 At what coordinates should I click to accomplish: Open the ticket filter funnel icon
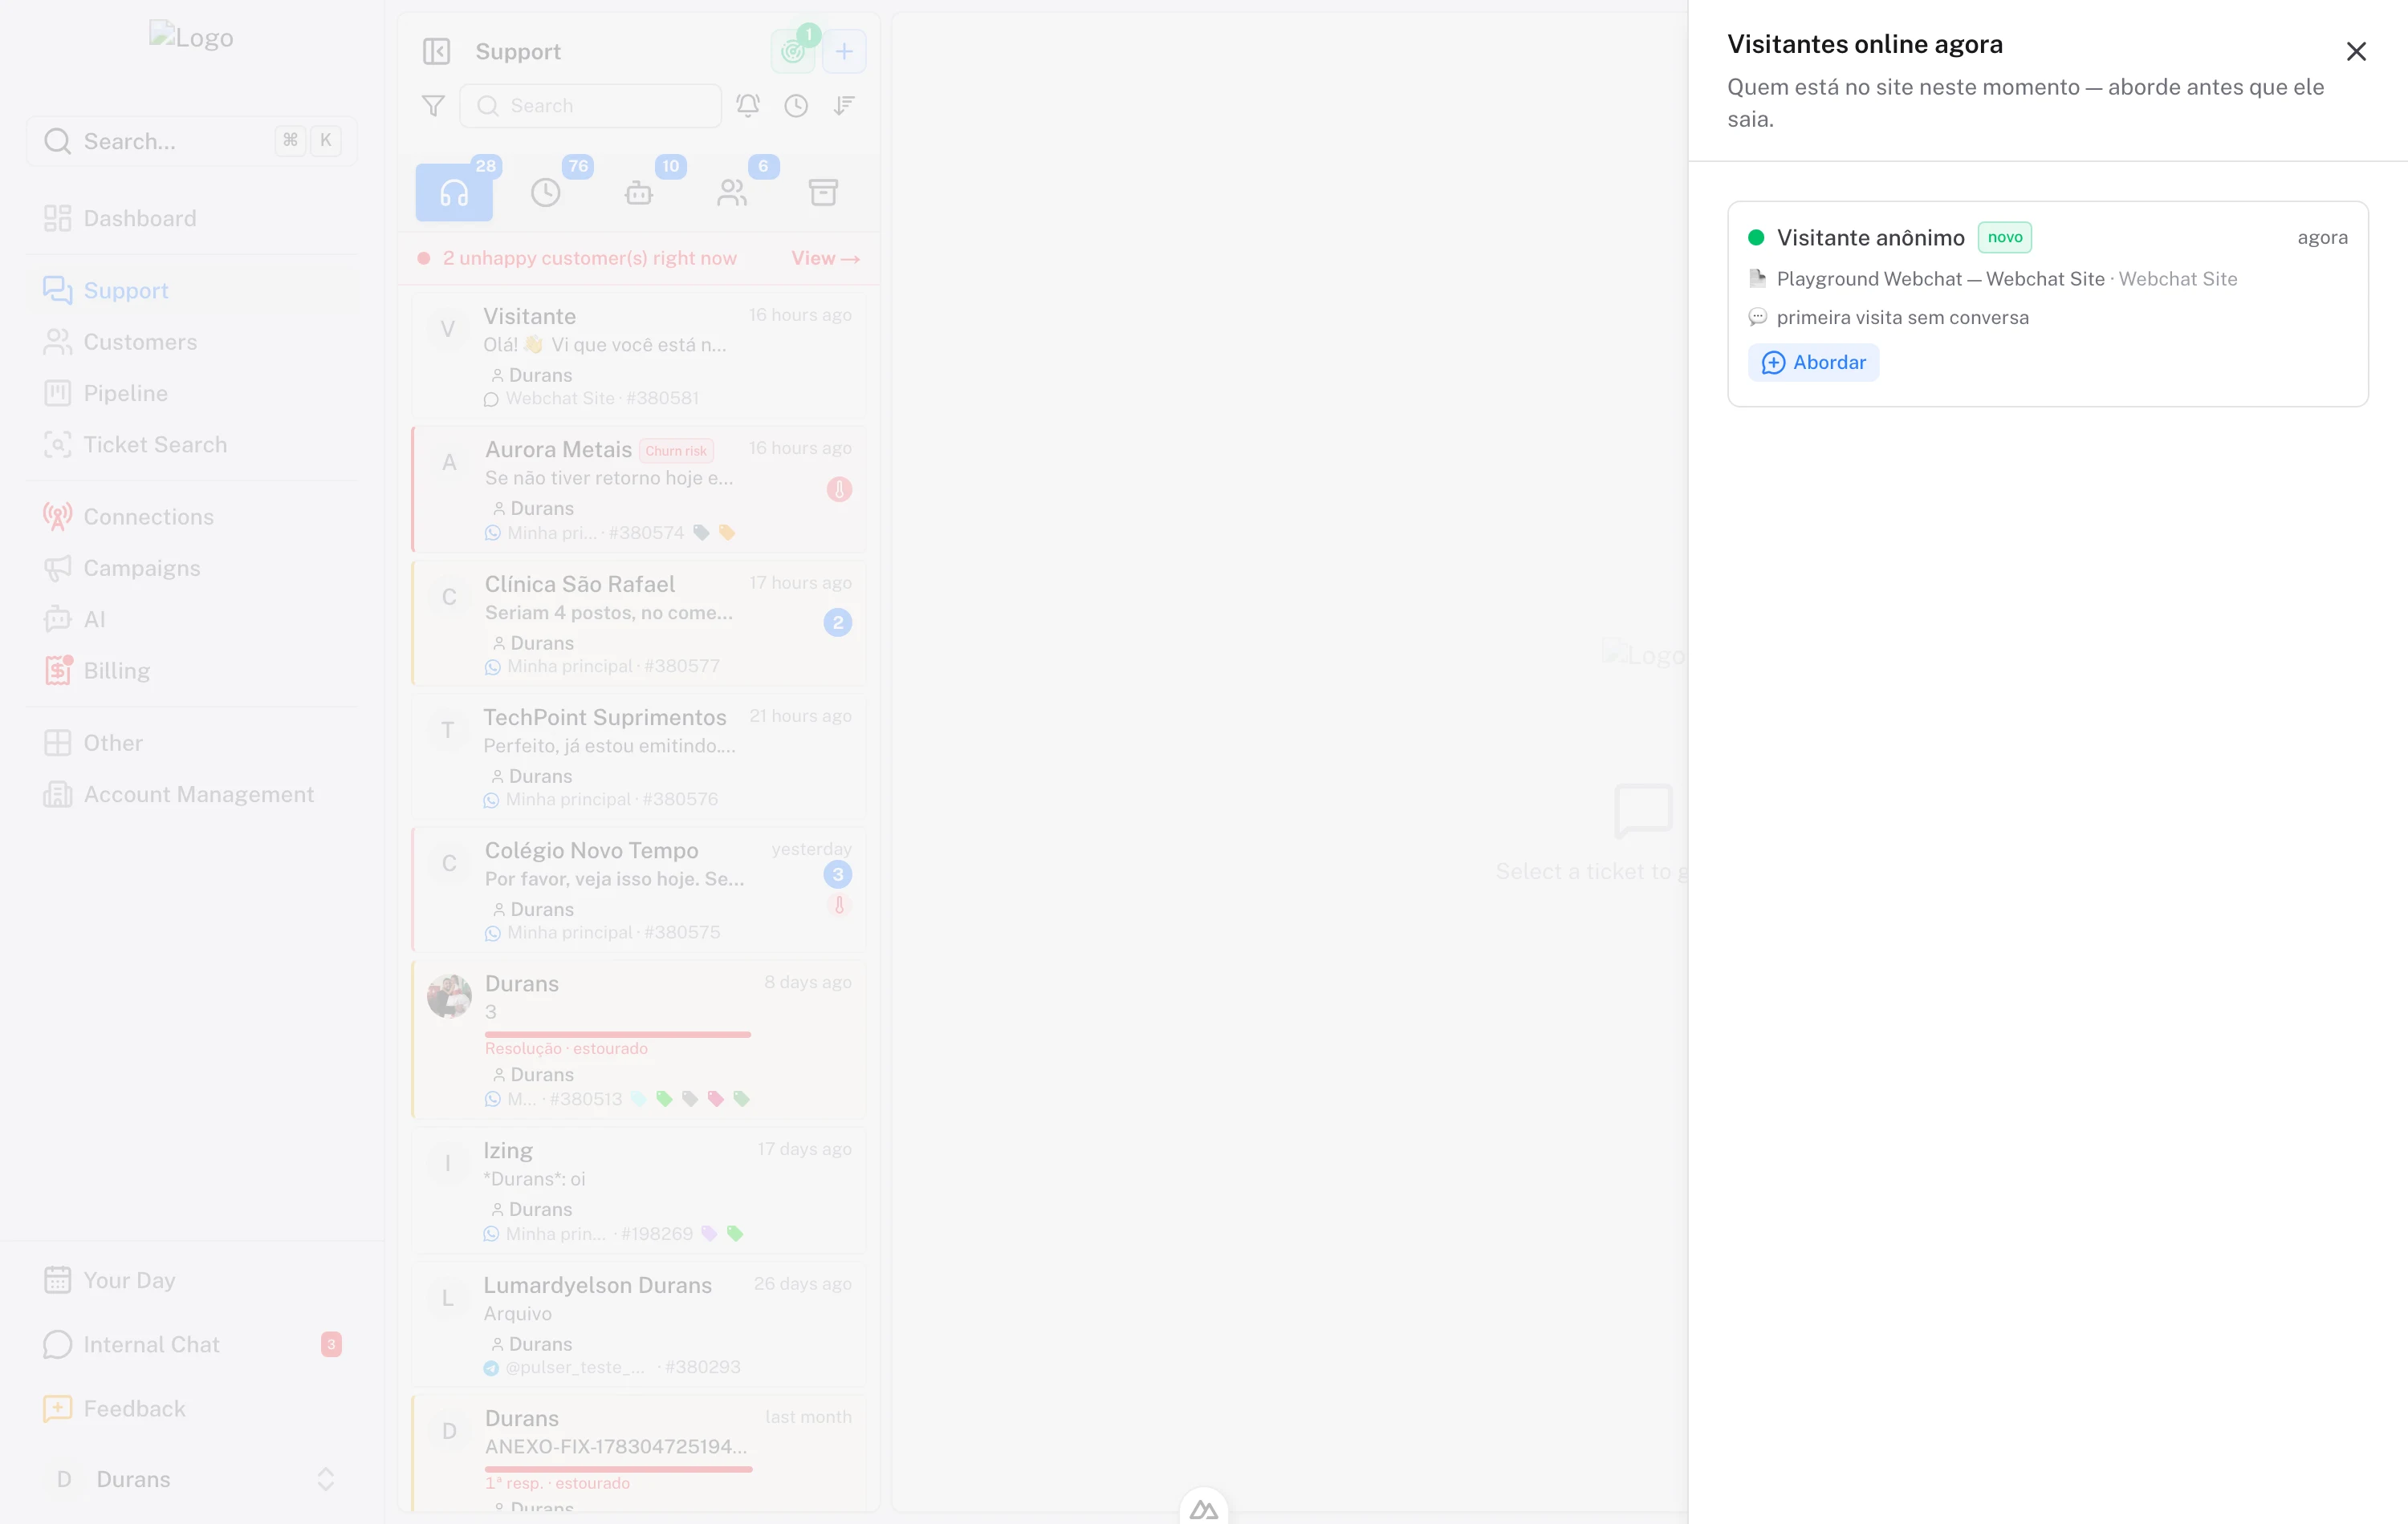click(x=433, y=106)
